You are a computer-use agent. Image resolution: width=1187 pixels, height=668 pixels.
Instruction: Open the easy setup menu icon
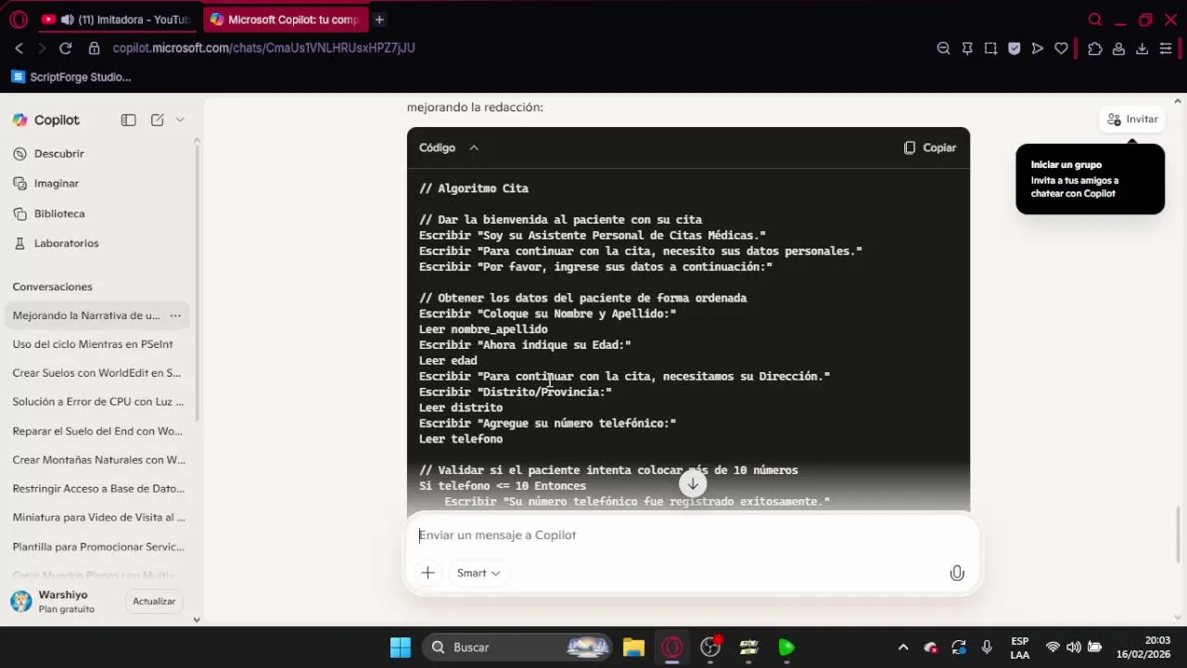(1166, 48)
